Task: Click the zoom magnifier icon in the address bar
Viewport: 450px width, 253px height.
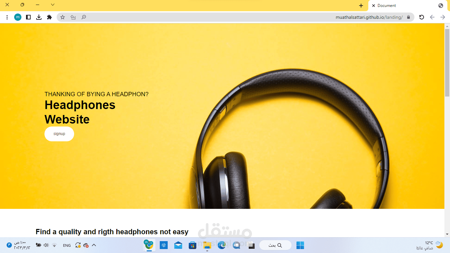Action: (84, 17)
